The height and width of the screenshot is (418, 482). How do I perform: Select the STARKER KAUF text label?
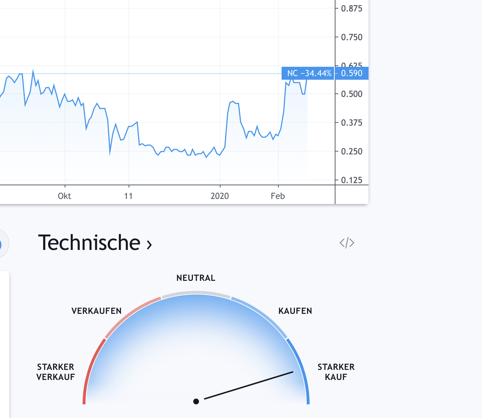tap(335, 372)
